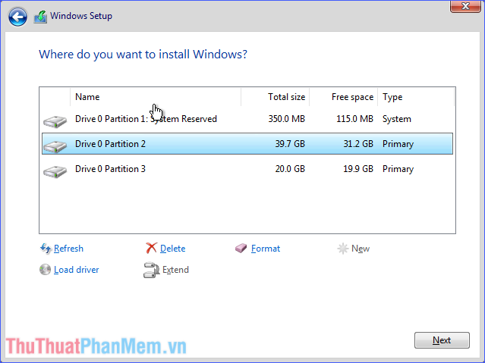Click the 20.0 GB total size value
The width and height of the screenshot is (485, 363).
point(290,169)
